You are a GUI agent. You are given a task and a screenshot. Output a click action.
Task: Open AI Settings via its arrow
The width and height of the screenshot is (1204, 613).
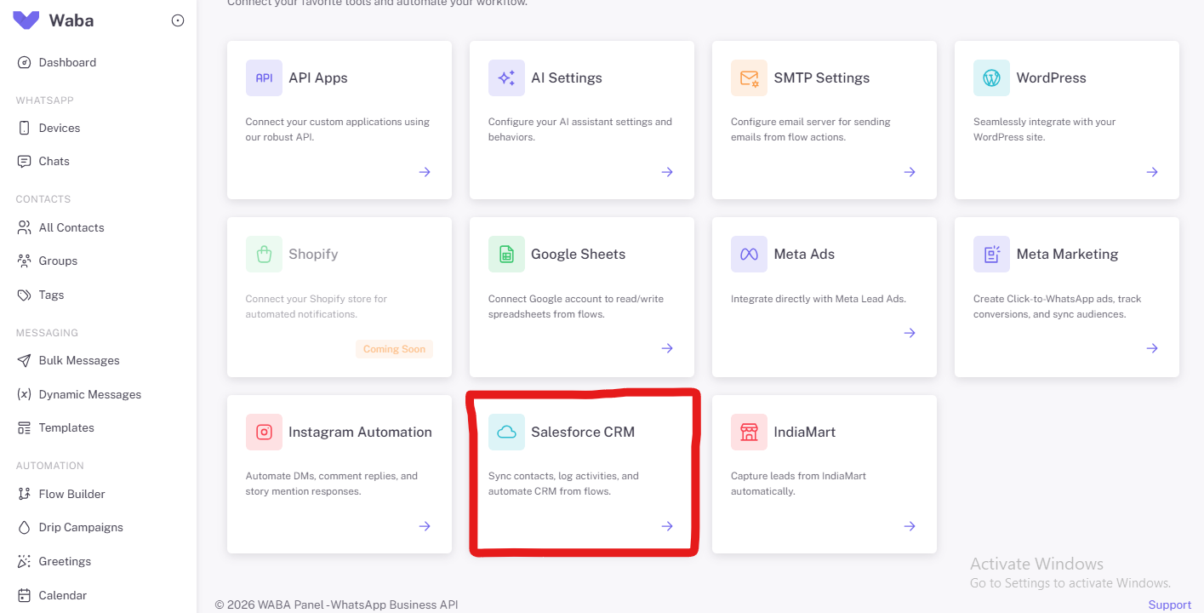[x=667, y=172]
